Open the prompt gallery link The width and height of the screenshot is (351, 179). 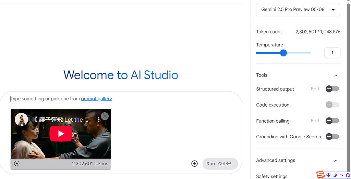coord(96,99)
